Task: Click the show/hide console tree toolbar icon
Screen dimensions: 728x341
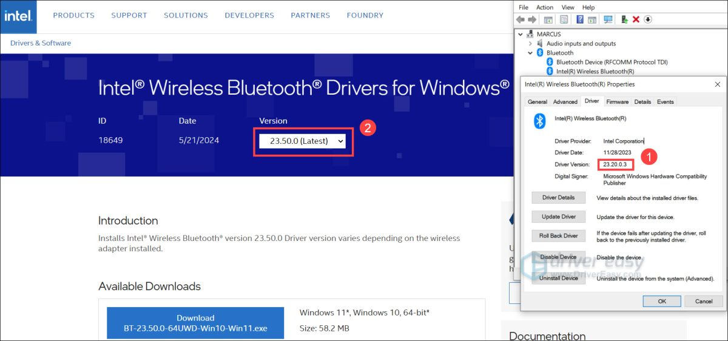Action: coord(548,19)
